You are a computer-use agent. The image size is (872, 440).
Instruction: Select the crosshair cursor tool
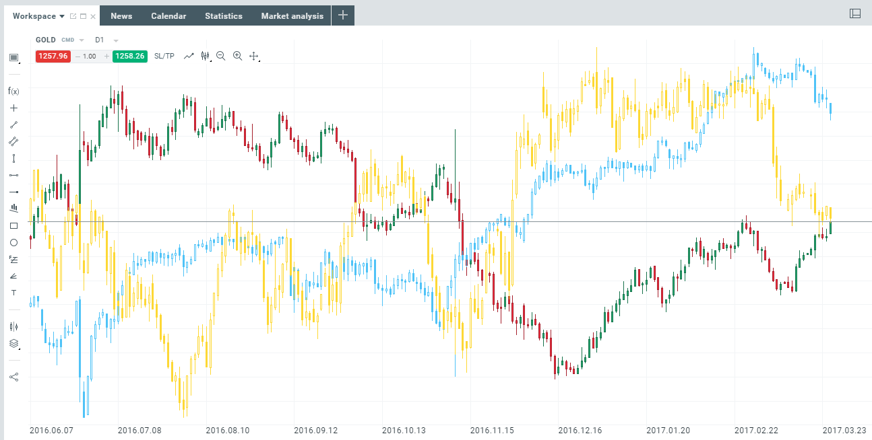click(x=13, y=108)
